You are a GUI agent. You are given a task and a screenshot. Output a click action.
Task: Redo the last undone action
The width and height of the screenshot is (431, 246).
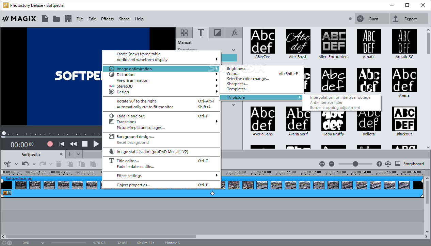click(43, 164)
